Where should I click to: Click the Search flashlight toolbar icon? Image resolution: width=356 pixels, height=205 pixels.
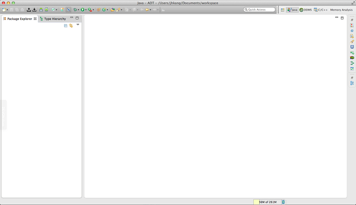[118, 10]
